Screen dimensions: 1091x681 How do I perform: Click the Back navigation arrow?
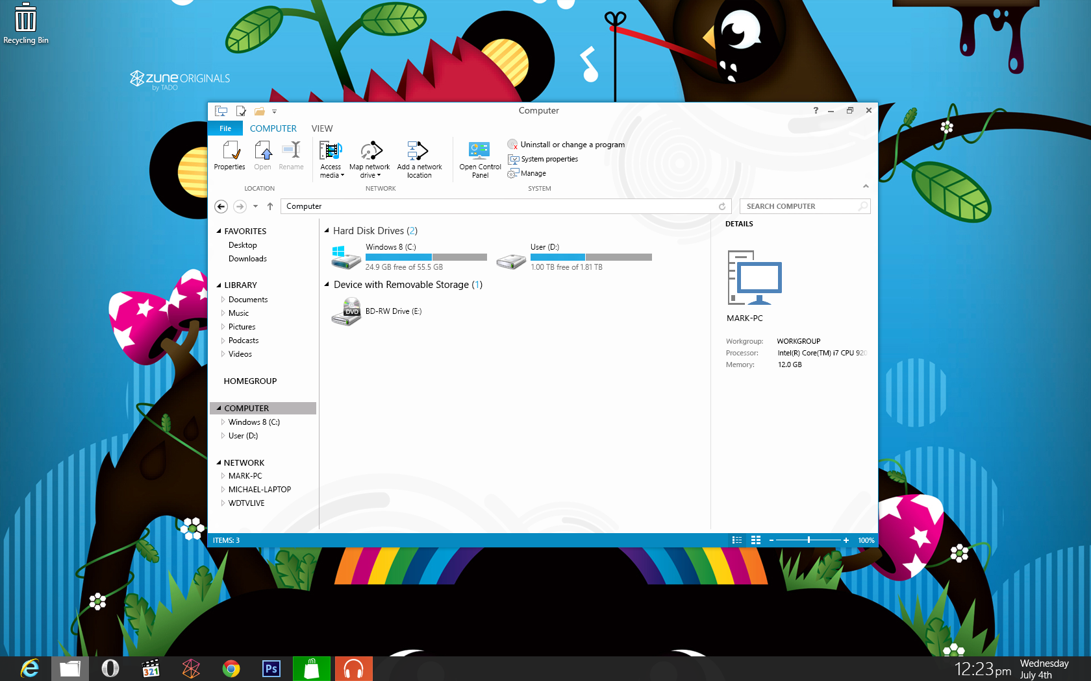pos(221,206)
